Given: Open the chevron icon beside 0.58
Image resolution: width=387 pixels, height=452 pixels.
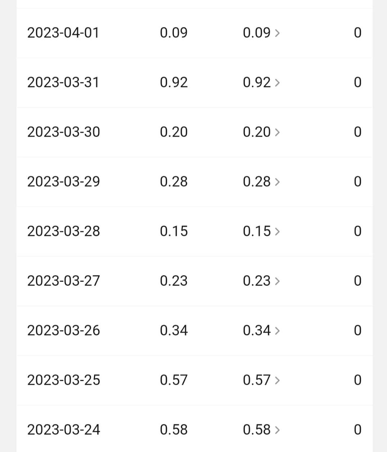Looking at the screenshot, I should pyautogui.click(x=277, y=430).
